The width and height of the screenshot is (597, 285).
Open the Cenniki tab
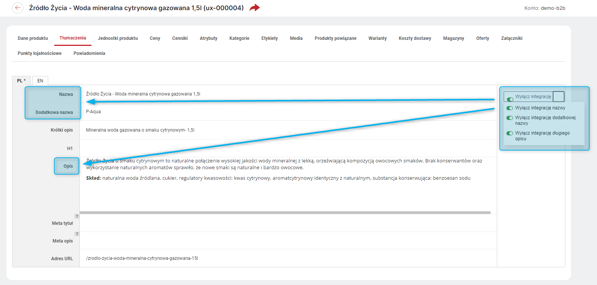(180, 38)
